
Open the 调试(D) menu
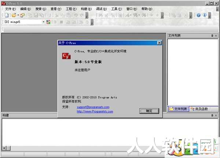coord(101,9)
